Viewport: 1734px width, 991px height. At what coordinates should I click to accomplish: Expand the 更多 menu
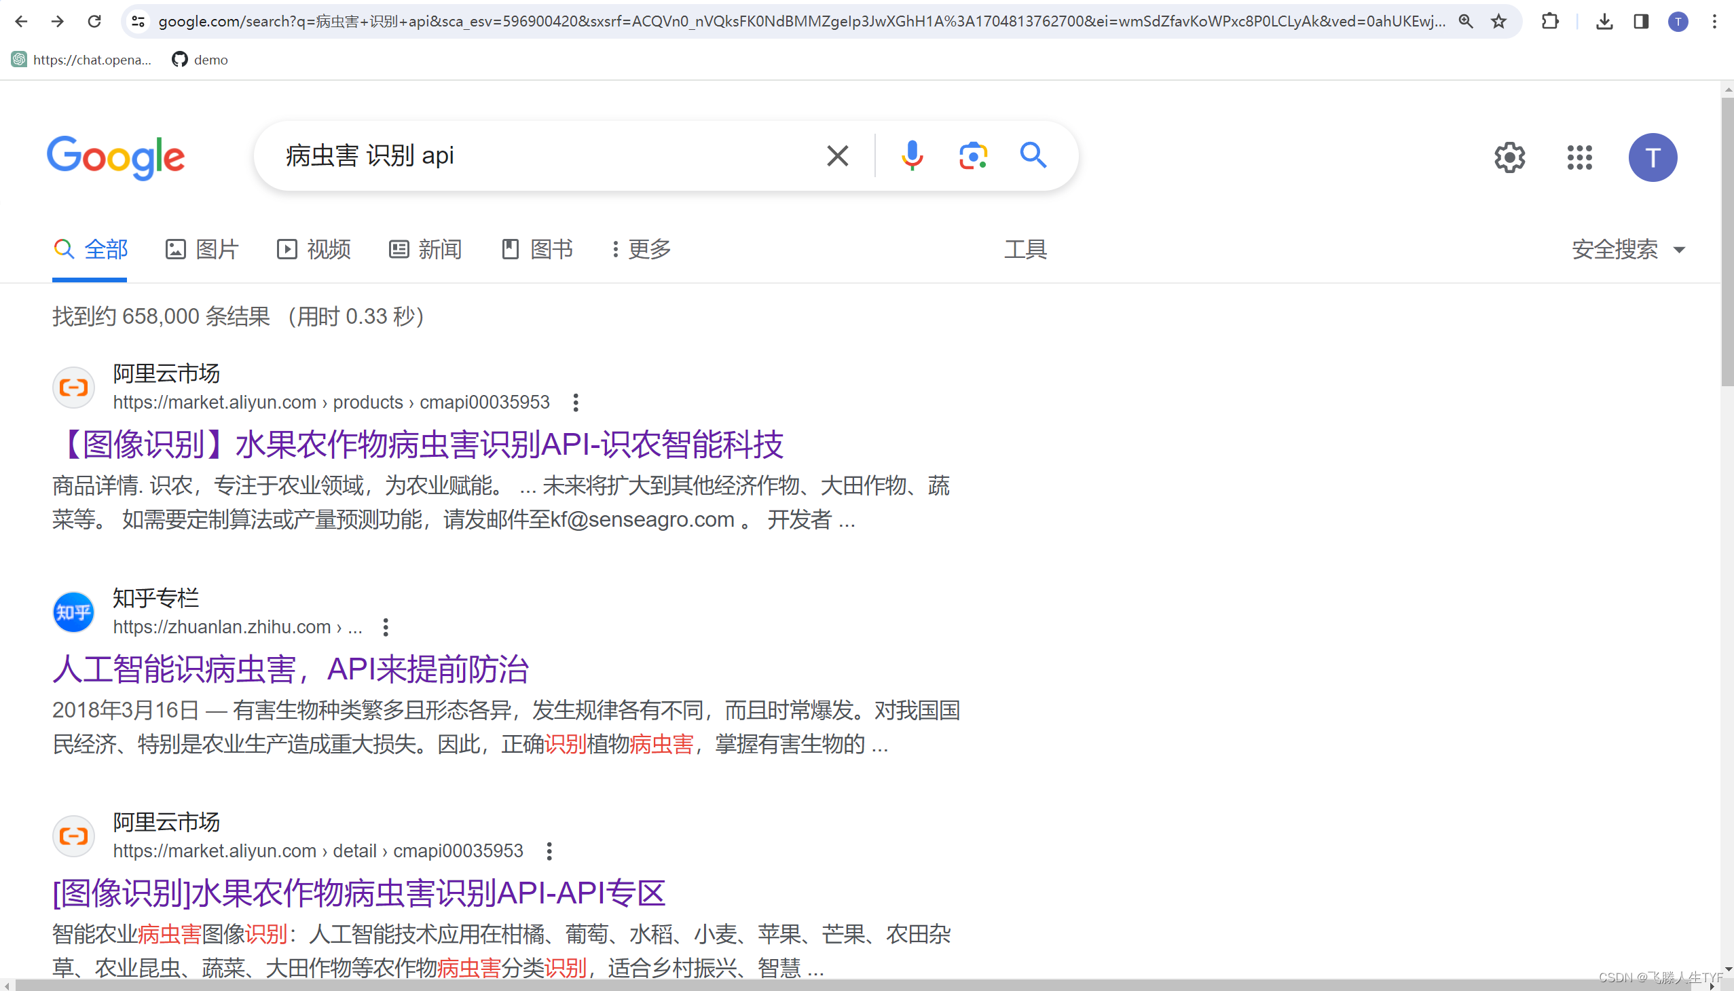click(x=642, y=250)
